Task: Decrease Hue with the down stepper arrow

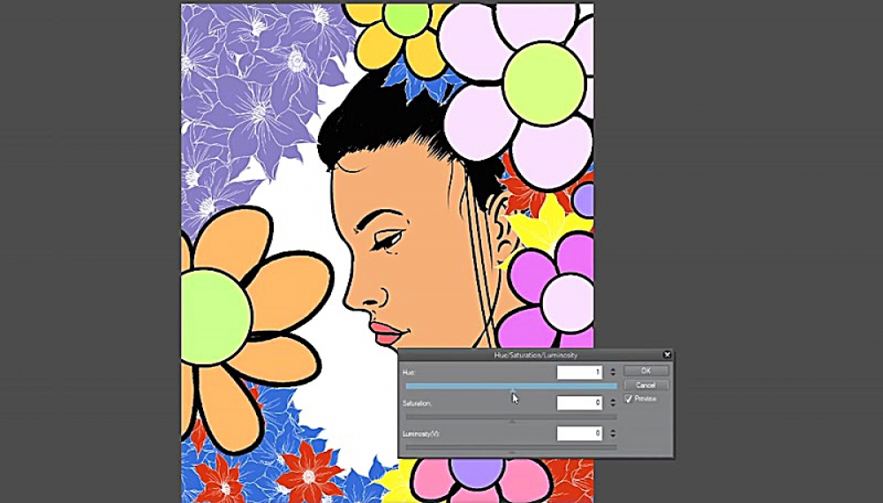Action: pyautogui.click(x=613, y=376)
